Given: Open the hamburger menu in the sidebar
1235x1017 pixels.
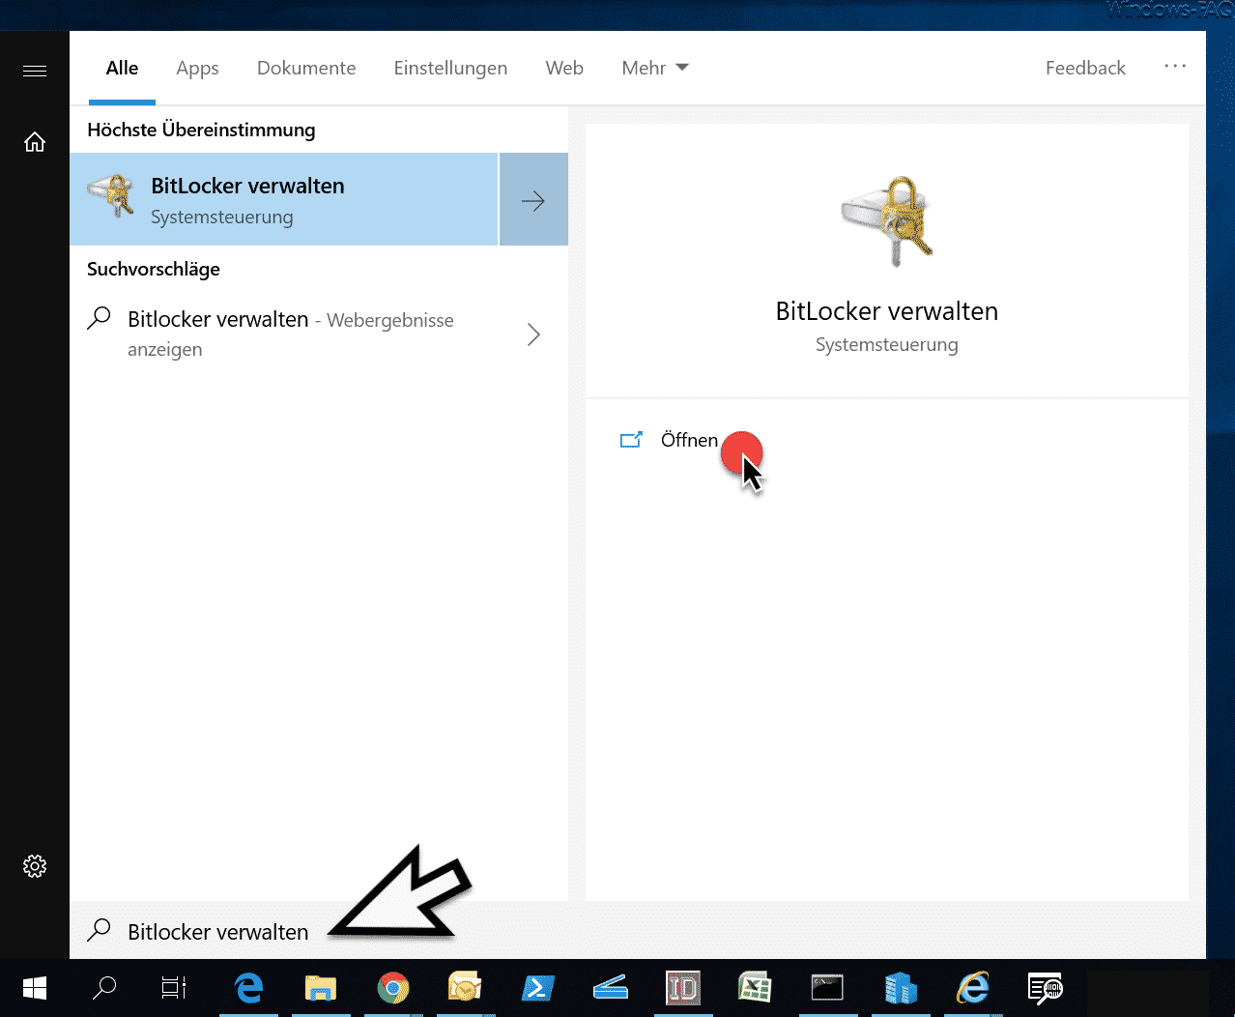Looking at the screenshot, I should tap(35, 71).
